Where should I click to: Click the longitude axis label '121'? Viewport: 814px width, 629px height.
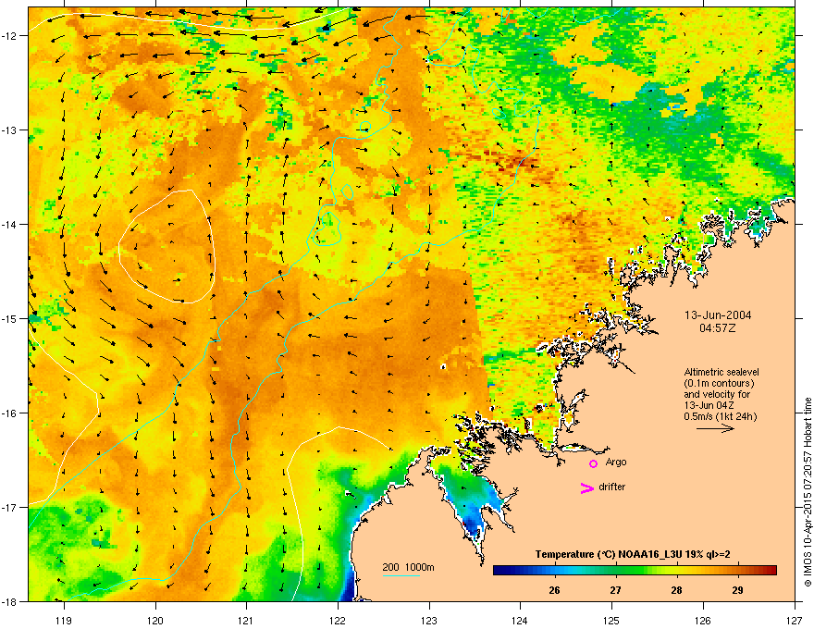(246, 620)
